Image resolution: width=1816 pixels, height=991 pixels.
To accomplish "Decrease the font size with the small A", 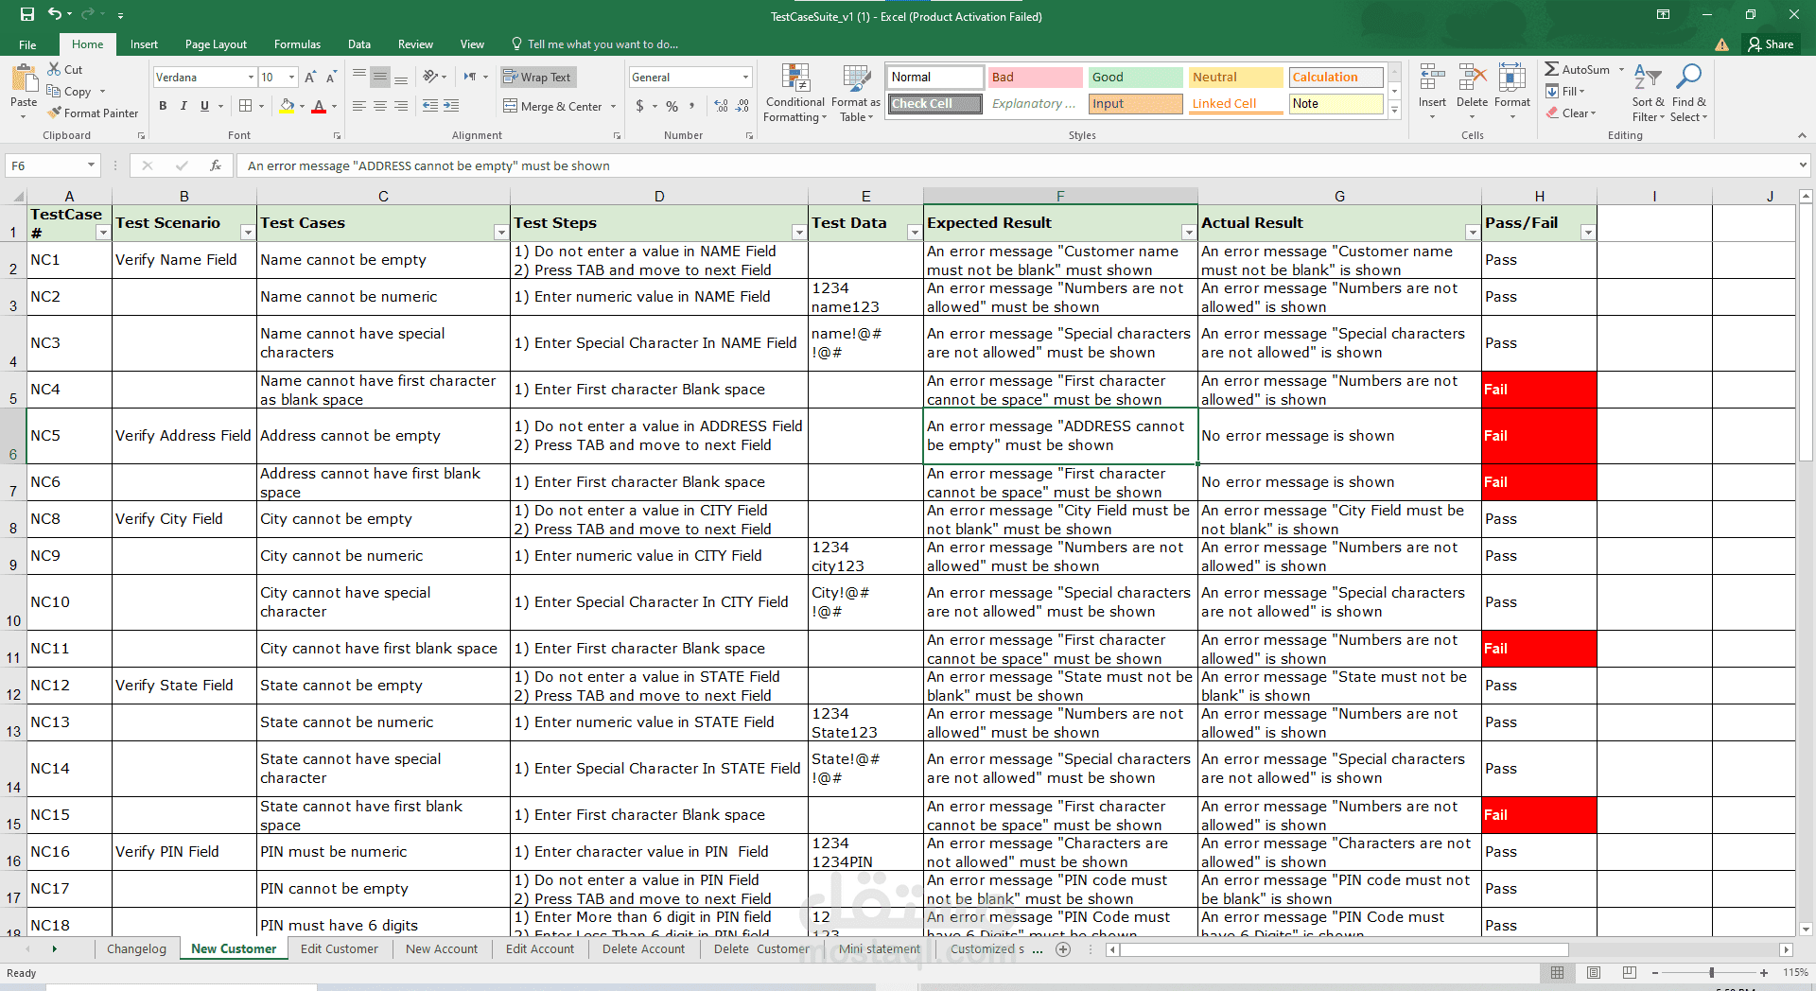I will pos(331,77).
